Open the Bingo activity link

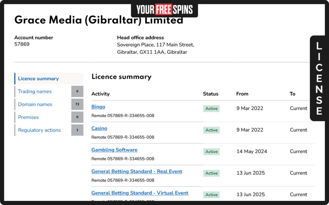(x=98, y=107)
